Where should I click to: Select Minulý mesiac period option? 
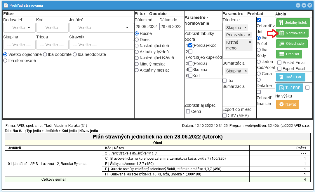click(x=136, y=64)
